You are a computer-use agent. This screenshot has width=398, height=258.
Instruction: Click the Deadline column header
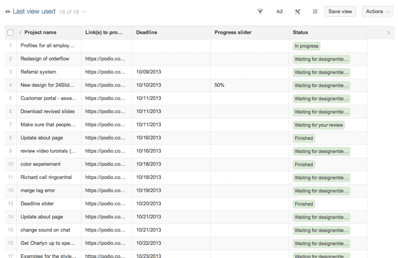tap(147, 33)
